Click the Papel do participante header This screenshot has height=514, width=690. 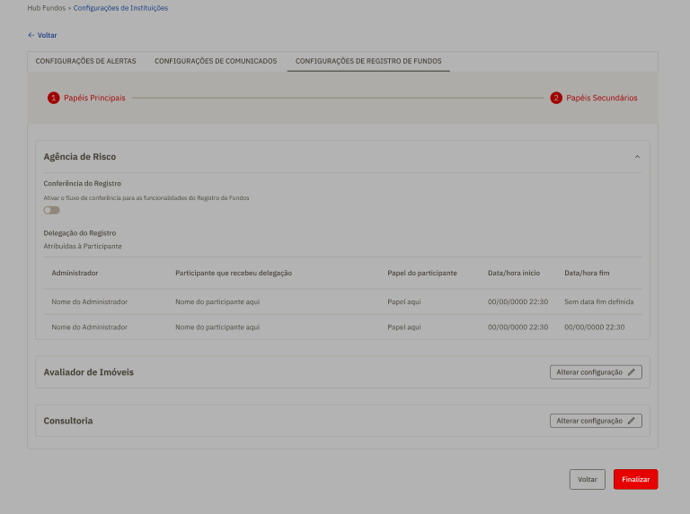[422, 273]
